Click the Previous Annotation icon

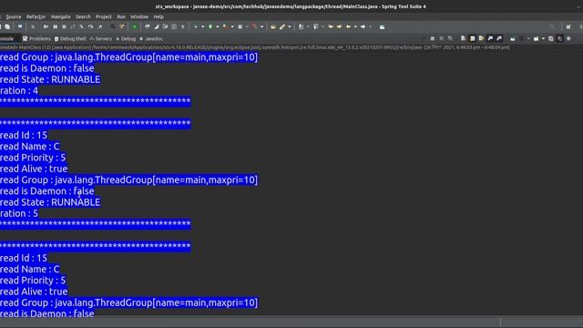(x=316, y=26)
